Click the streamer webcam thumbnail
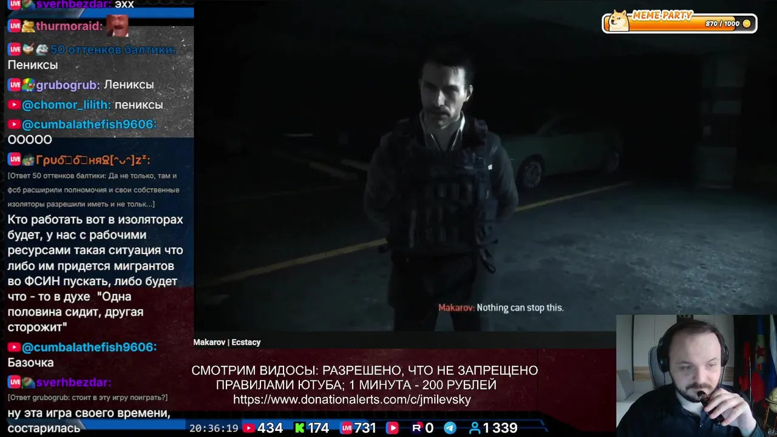This screenshot has width=777, height=437. (696, 376)
